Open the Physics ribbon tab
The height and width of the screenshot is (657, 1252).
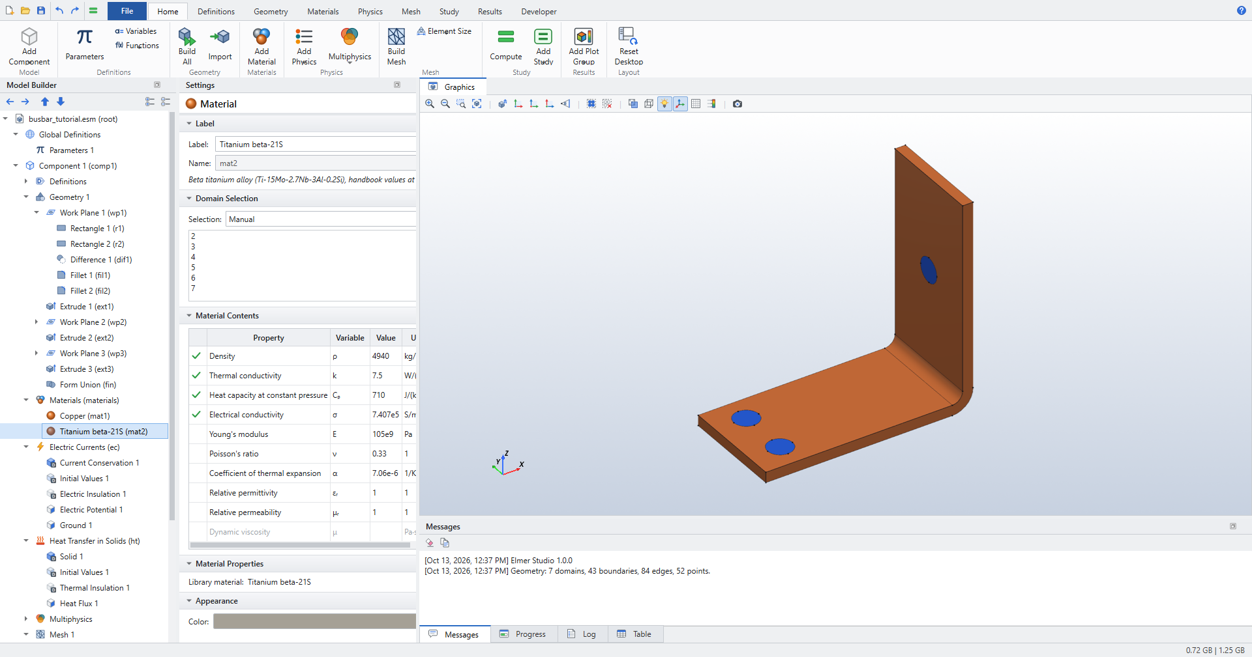[x=370, y=11]
